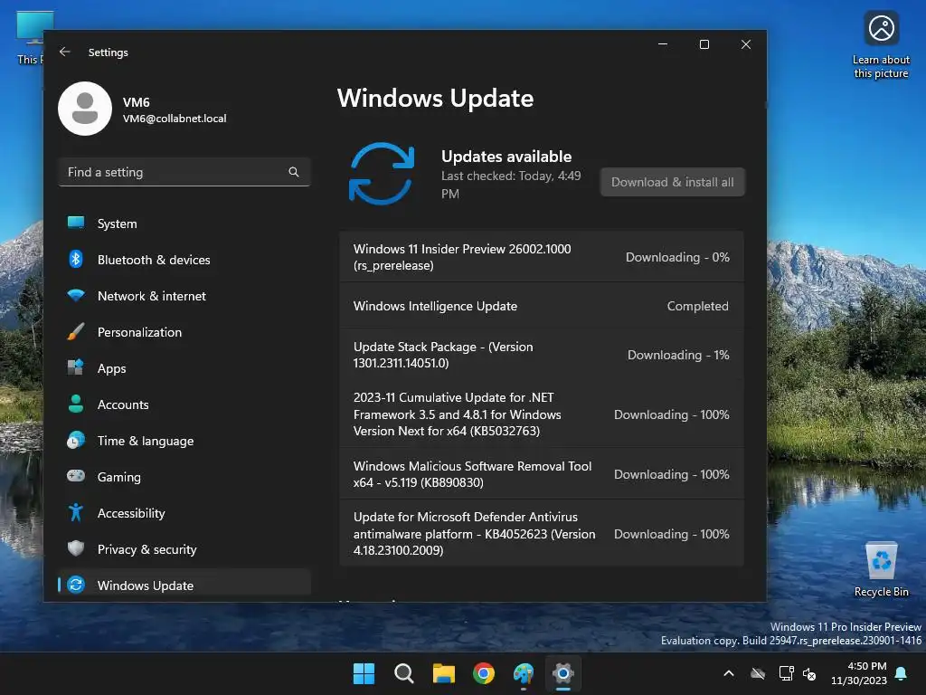Click the Privacy & security shield icon
The width and height of the screenshot is (926, 695).
tap(76, 548)
